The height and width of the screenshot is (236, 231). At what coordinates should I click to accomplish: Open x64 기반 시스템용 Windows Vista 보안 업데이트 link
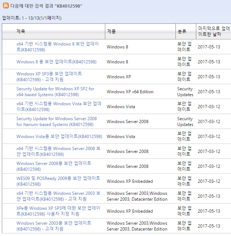click(x=59, y=107)
